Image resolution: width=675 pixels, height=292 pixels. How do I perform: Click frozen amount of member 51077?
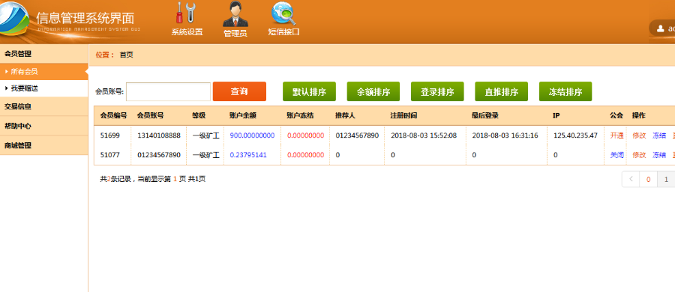(306, 155)
